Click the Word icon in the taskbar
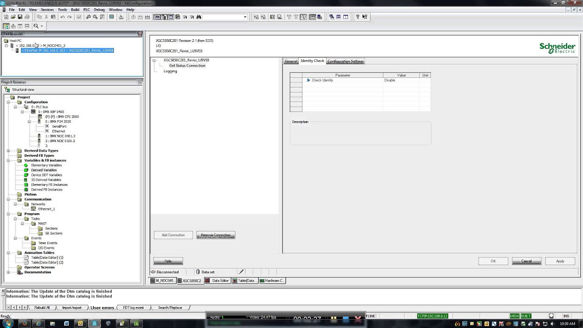Image resolution: width=583 pixels, height=328 pixels. click(66, 323)
